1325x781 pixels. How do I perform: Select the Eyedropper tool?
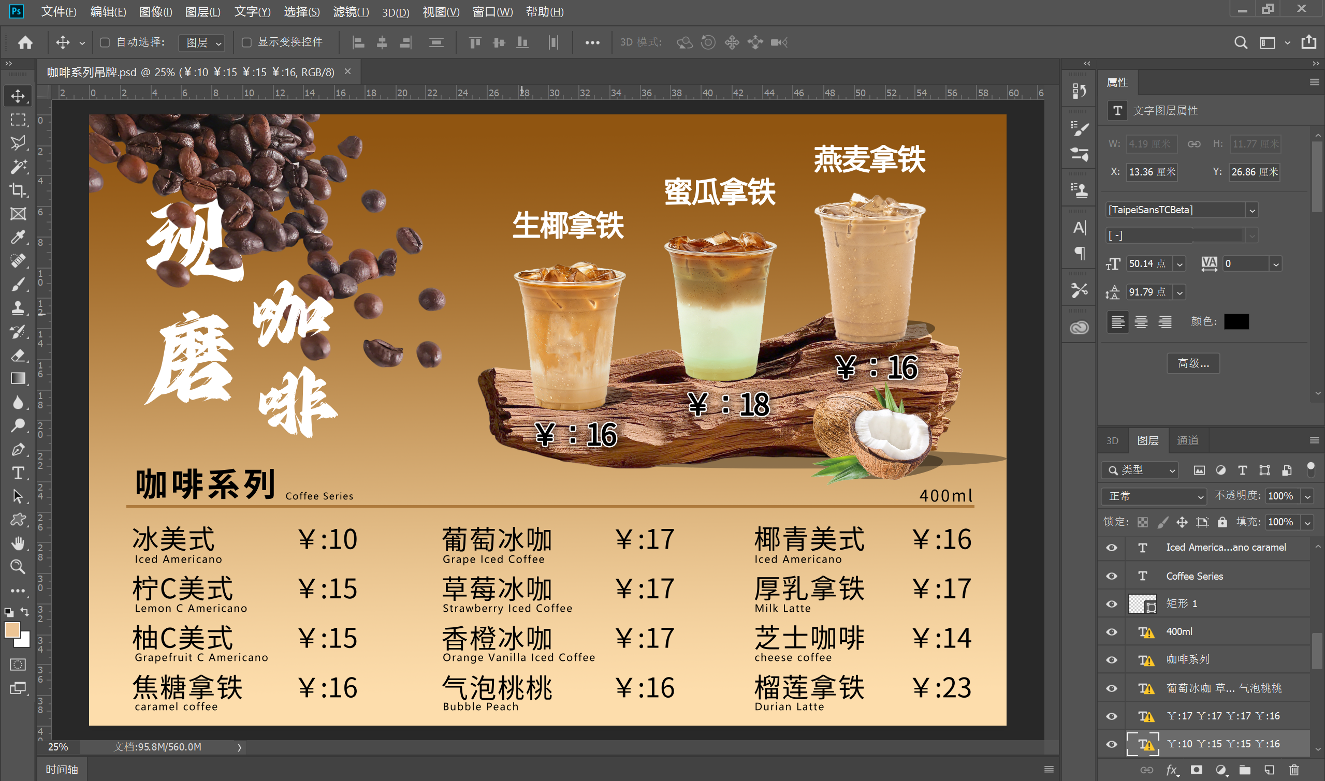point(18,238)
